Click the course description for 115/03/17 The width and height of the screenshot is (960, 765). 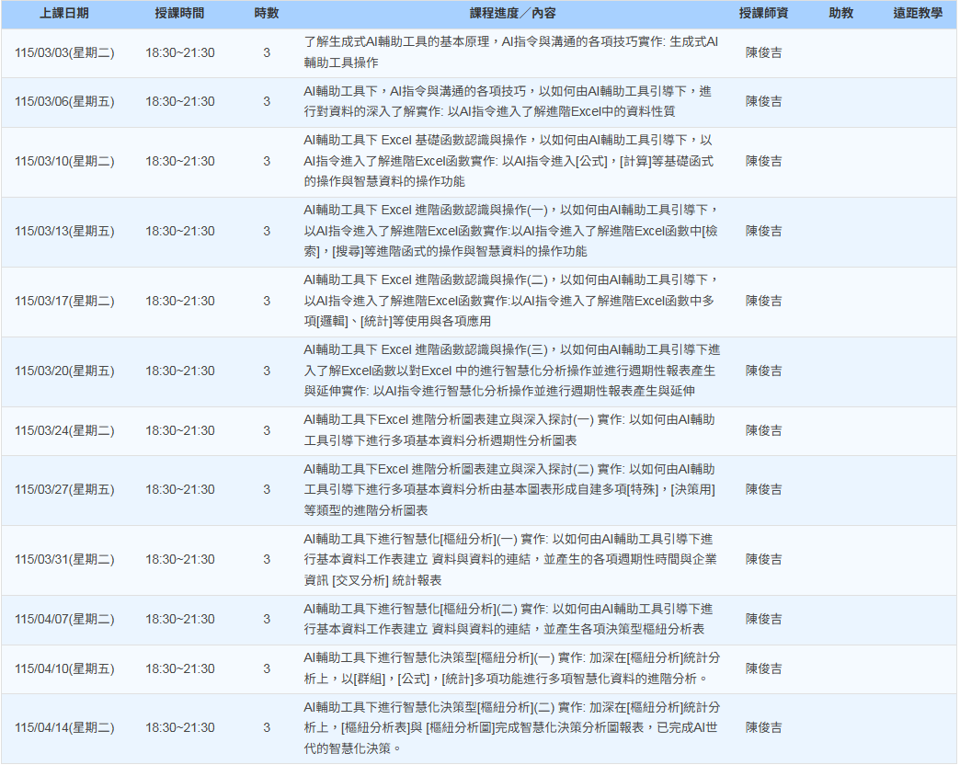click(512, 301)
